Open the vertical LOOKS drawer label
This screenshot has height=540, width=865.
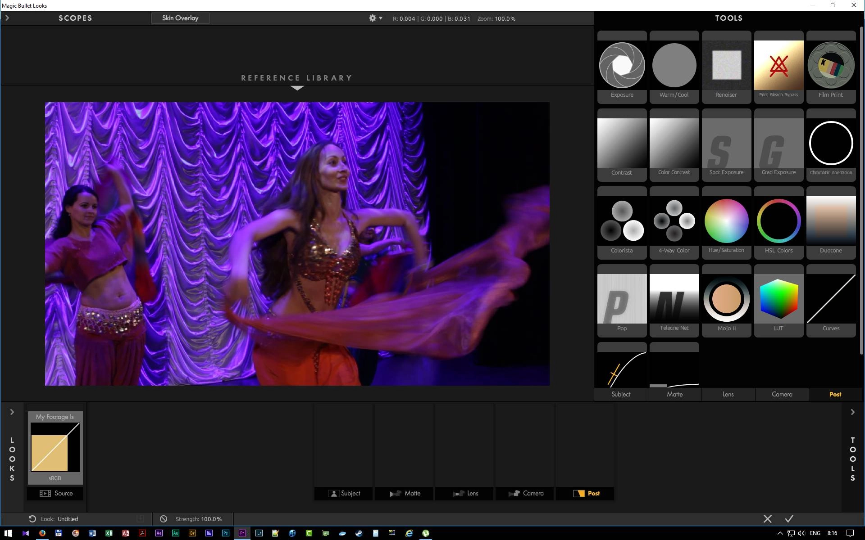point(12,459)
